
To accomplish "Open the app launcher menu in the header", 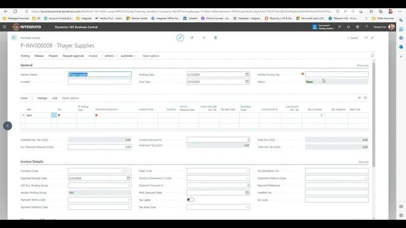I will click(4, 27).
